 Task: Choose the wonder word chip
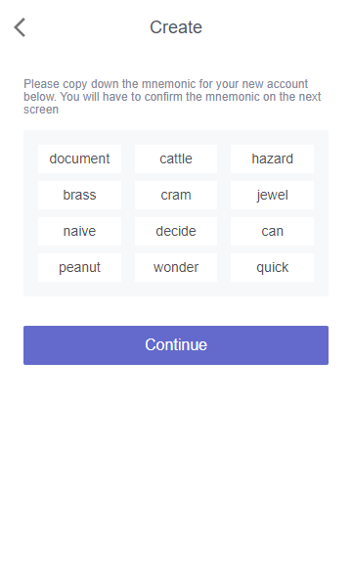(176, 267)
